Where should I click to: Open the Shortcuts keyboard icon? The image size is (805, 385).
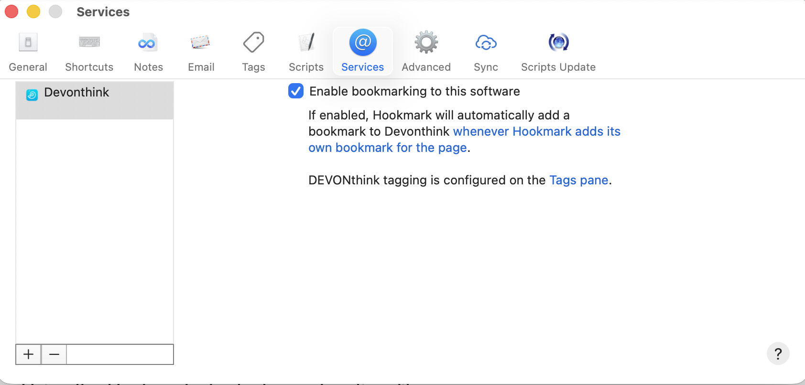[x=89, y=43]
